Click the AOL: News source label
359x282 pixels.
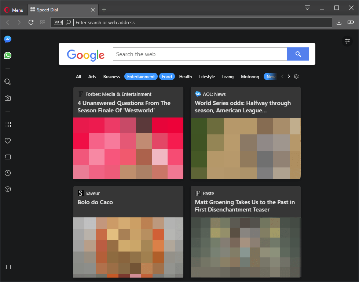[214, 94]
